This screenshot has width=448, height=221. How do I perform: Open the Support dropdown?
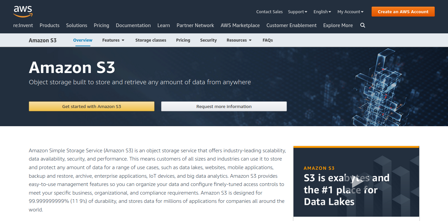297,12
